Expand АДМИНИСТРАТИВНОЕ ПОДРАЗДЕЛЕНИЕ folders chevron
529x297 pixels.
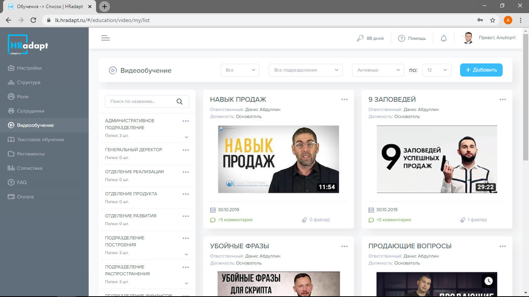186,137
